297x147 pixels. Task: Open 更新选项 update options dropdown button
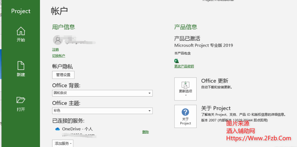[185, 89]
